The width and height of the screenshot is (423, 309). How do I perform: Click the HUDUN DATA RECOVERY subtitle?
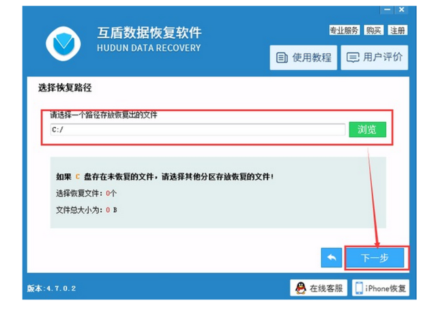pos(149,48)
